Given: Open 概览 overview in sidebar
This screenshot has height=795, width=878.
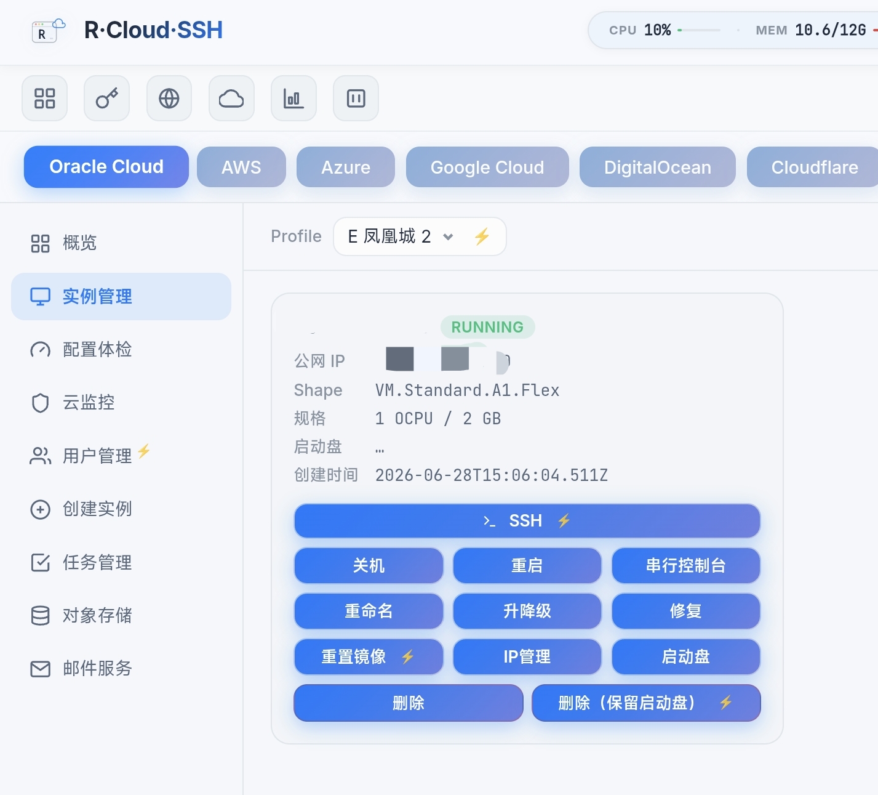Looking at the screenshot, I should [121, 243].
